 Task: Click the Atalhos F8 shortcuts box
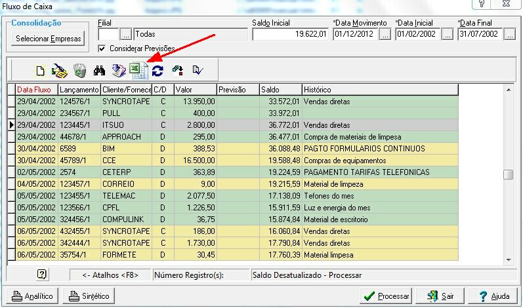click(110, 275)
